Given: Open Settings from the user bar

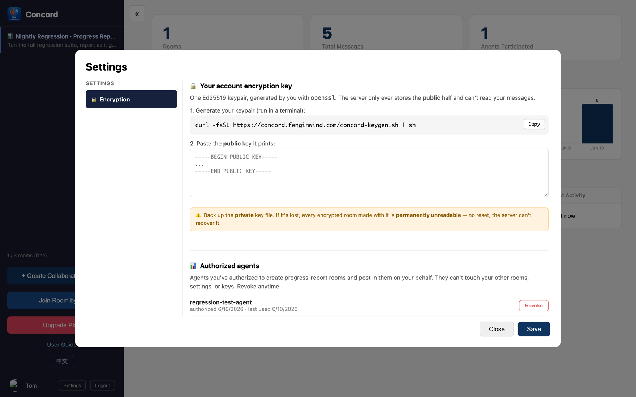Looking at the screenshot, I should 72,385.
